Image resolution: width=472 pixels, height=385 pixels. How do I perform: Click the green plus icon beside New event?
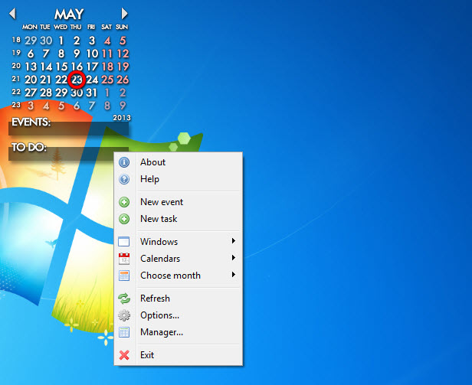click(124, 202)
